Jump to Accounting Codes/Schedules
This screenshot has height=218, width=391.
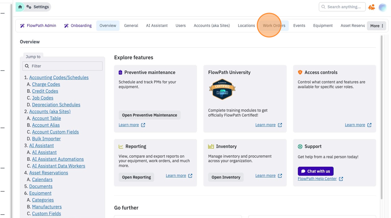point(59,77)
